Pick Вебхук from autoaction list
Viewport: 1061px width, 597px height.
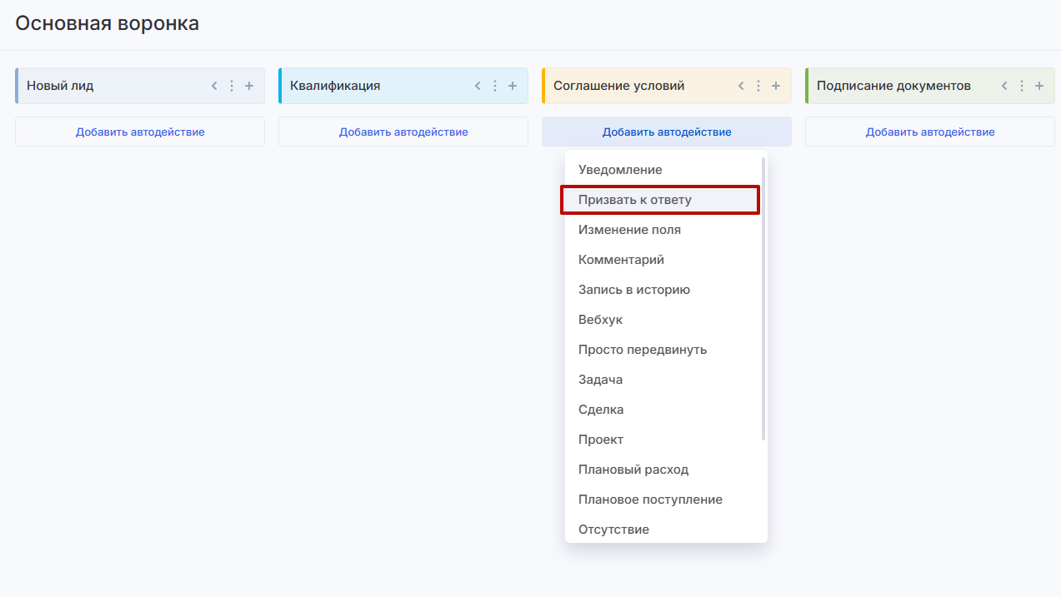coord(600,320)
